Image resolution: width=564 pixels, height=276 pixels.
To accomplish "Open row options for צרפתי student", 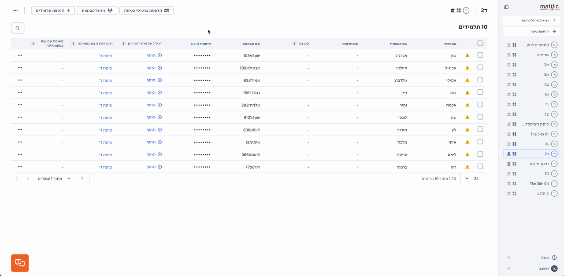I will click(x=20, y=167).
